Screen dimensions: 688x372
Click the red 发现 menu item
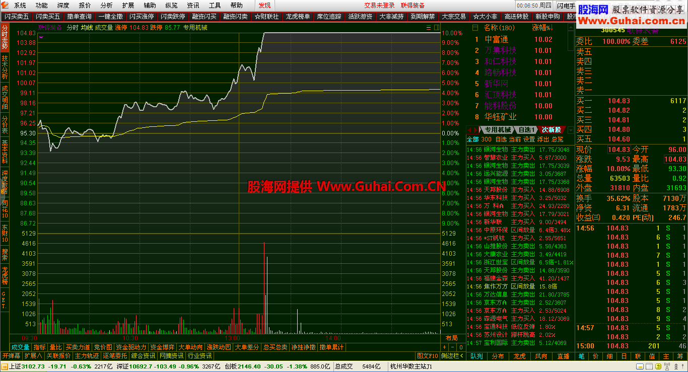(x=264, y=6)
